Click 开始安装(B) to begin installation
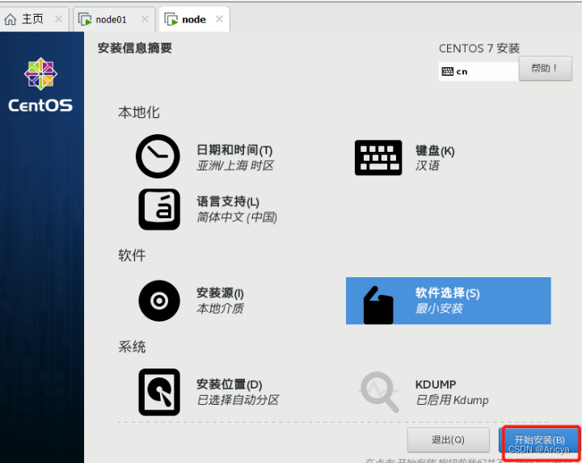 click(539, 440)
